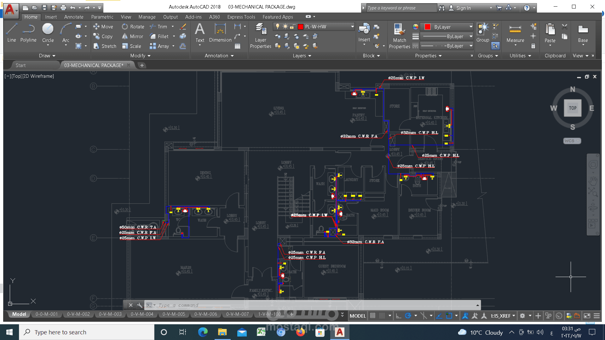Activate the Rotate command
The height and width of the screenshot is (340, 605).
(x=133, y=27)
